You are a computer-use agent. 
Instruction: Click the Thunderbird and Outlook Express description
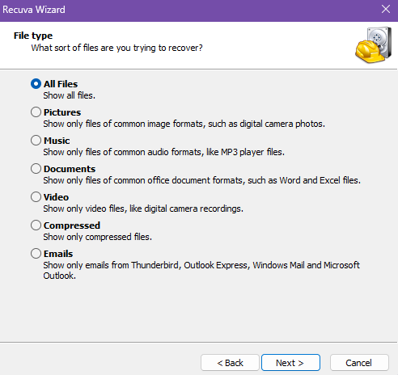pyautogui.click(x=201, y=270)
